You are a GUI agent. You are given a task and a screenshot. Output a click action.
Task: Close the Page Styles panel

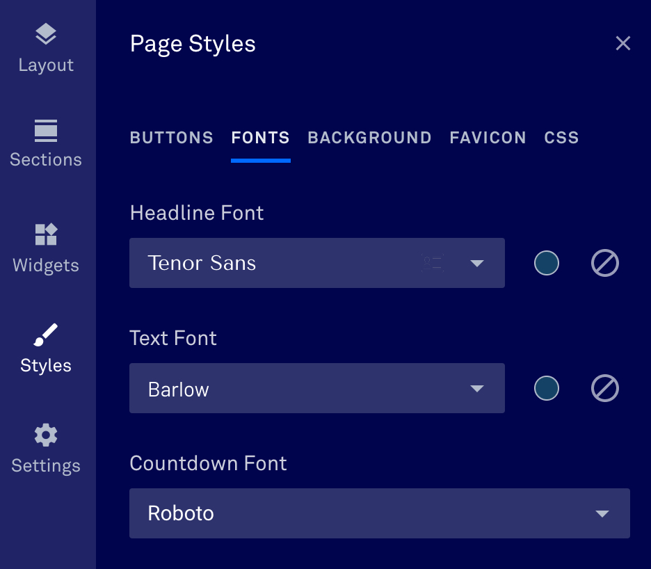[x=622, y=43]
